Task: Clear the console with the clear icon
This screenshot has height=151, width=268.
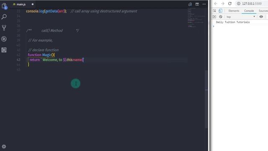Action: pyautogui.click(x=221, y=17)
